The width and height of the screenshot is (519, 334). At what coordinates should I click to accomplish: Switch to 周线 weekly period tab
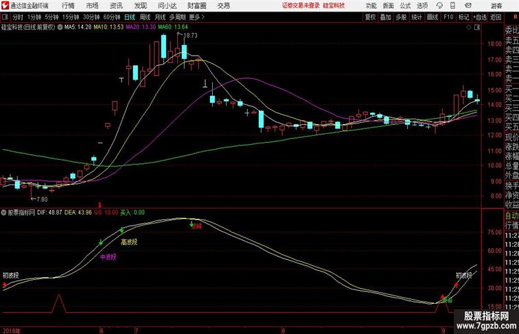[x=145, y=17]
